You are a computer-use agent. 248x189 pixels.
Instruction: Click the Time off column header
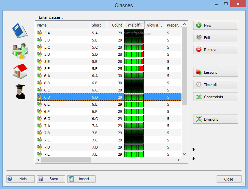pyautogui.click(x=134, y=25)
